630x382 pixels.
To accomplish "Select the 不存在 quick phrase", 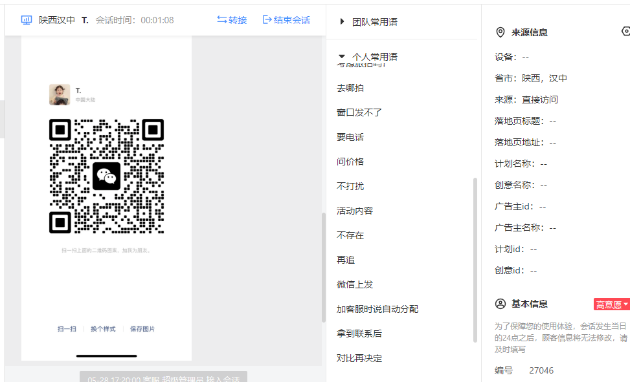I will (x=350, y=235).
